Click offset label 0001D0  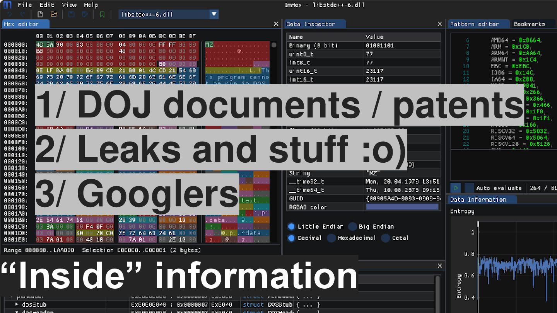point(15,233)
